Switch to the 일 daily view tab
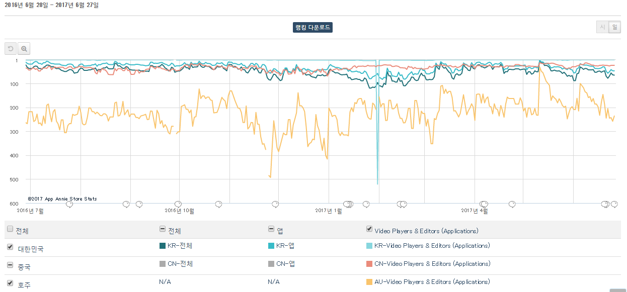The width and height of the screenshot is (627, 292). pyautogui.click(x=614, y=27)
